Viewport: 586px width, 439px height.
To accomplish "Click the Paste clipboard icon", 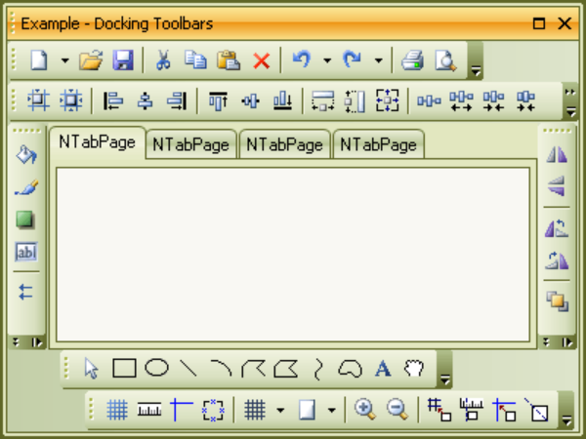I will [x=228, y=60].
